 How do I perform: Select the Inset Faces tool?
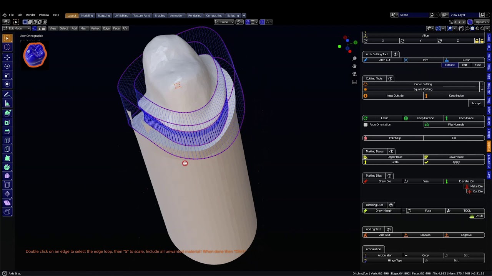point(7,123)
